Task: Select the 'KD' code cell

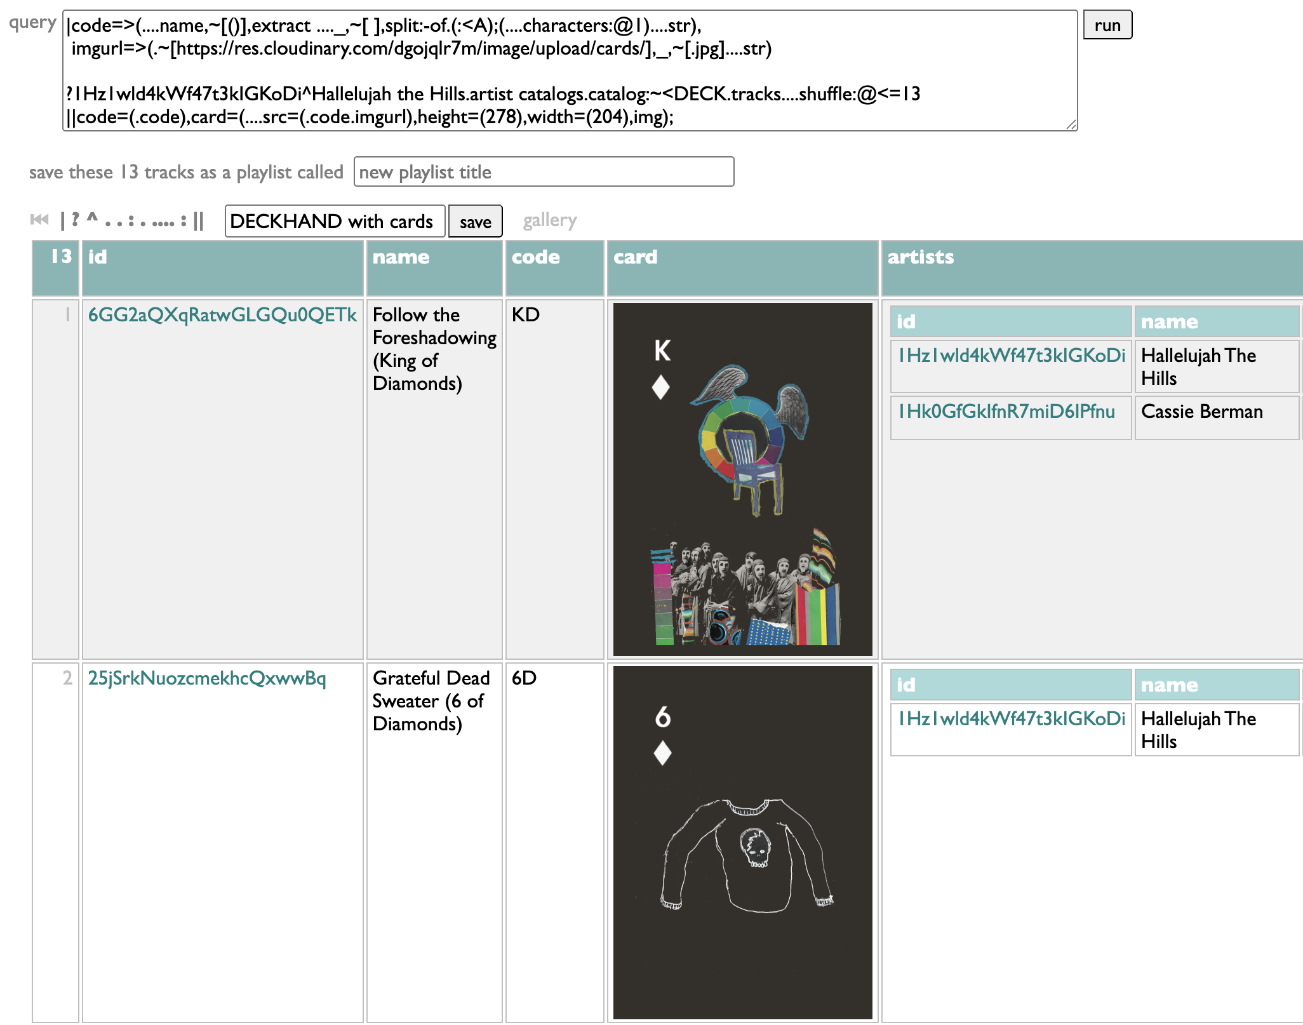Action: 554,479
